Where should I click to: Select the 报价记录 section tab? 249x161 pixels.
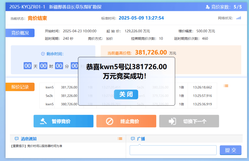click(20, 87)
